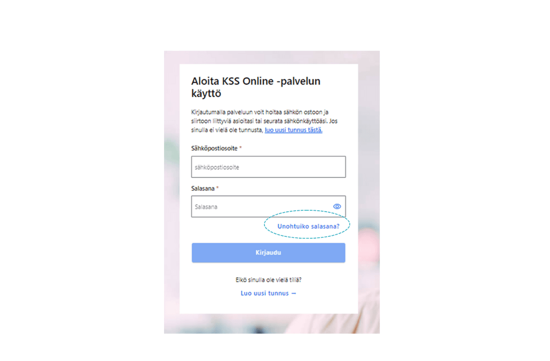Viewport: 550px width, 361px height.
Task: Click the arrow icon after Luo uusi tunnus
Action: coord(294,293)
